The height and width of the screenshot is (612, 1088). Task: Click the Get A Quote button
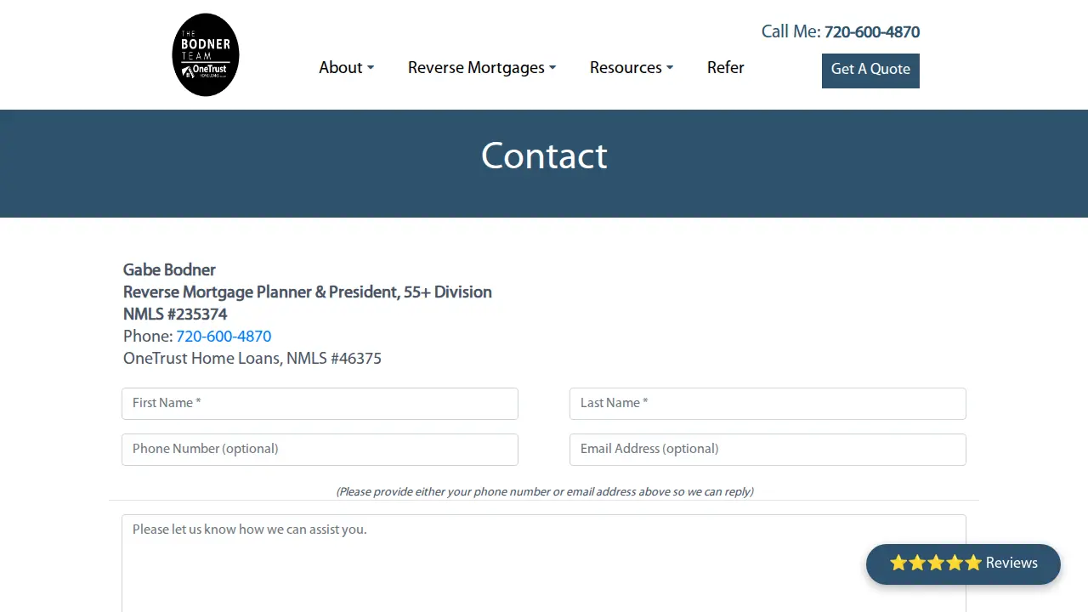[870, 71]
